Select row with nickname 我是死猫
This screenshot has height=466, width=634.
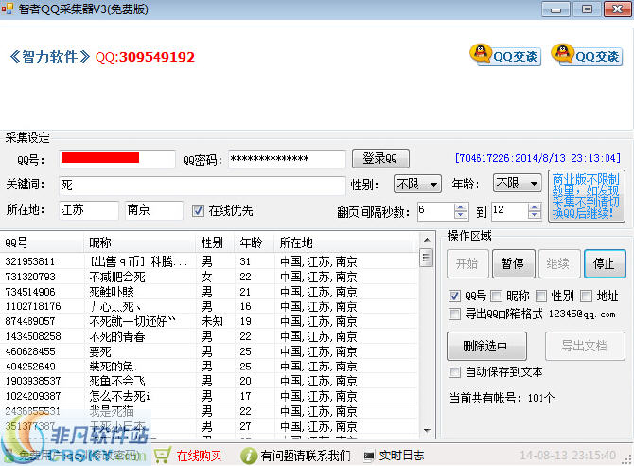tap(209, 411)
